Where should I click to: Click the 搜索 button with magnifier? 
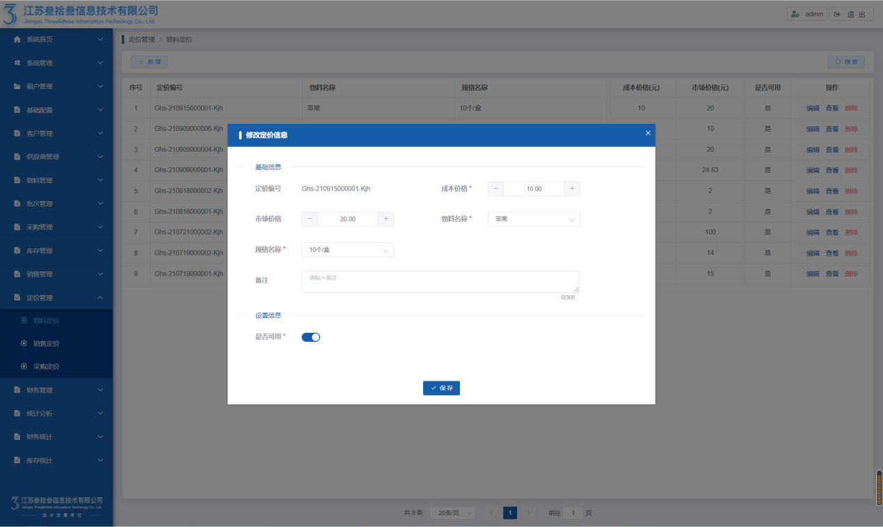(846, 62)
